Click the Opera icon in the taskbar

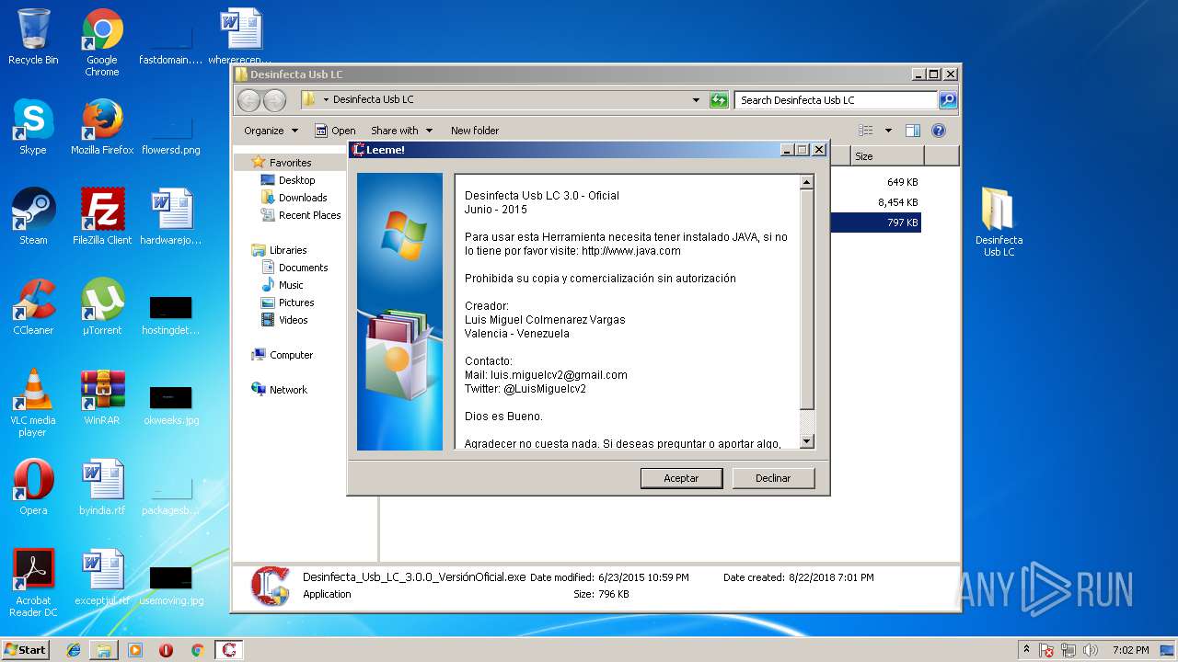click(x=166, y=650)
